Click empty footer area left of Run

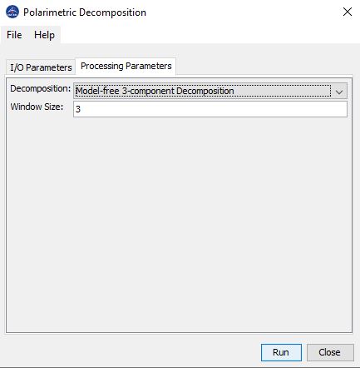tap(131, 352)
